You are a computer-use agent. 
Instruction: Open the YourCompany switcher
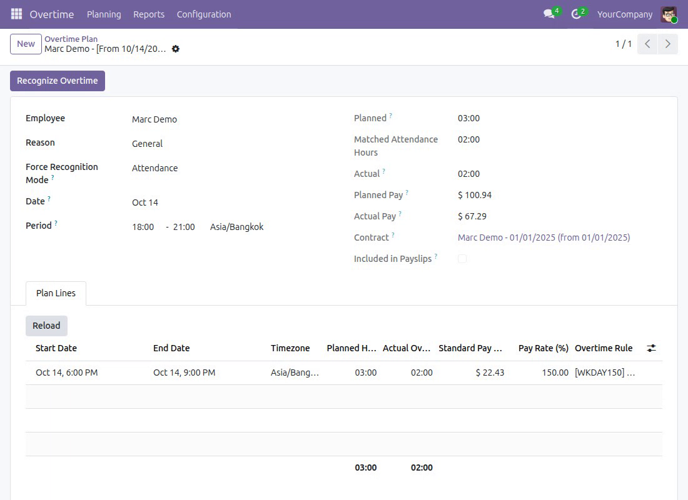coord(624,14)
